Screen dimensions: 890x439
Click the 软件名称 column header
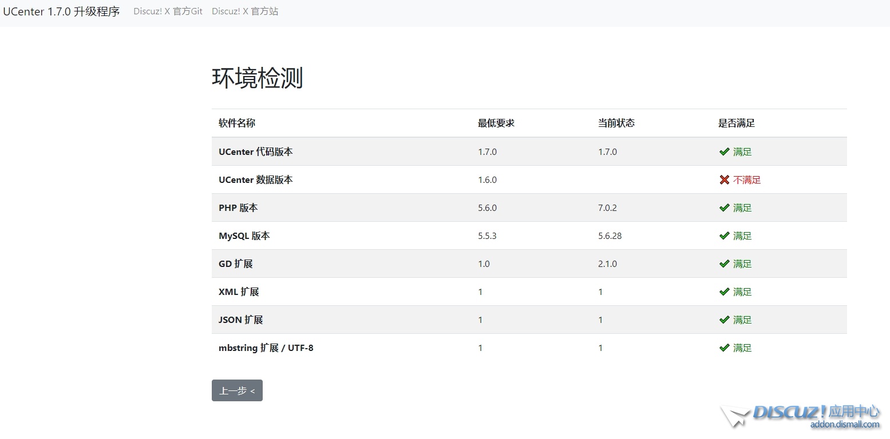click(237, 123)
